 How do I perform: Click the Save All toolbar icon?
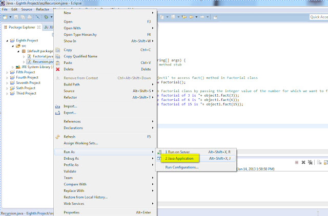23,17
